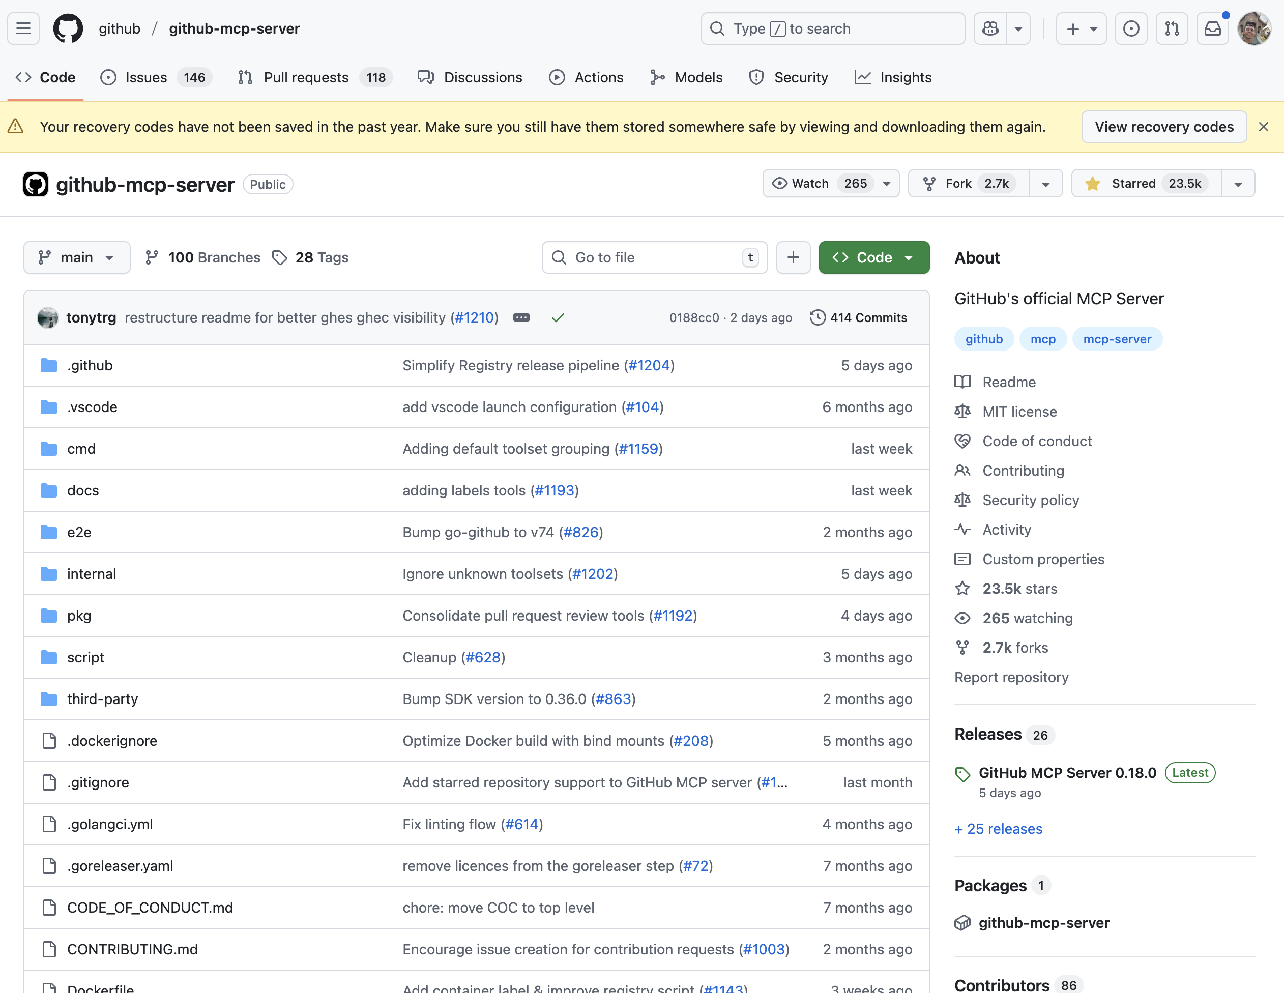The height and width of the screenshot is (993, 1284).
Task: Click tonytrg's avatar next to the commit
Action: (x=48, y=317)
